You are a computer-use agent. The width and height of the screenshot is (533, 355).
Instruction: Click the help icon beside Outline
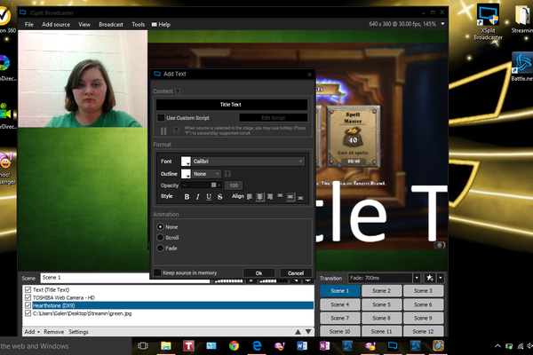pyautogui.click(x=227, y=174)
